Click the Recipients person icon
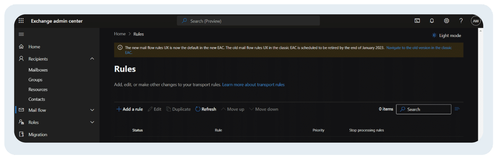 [21, 59]
